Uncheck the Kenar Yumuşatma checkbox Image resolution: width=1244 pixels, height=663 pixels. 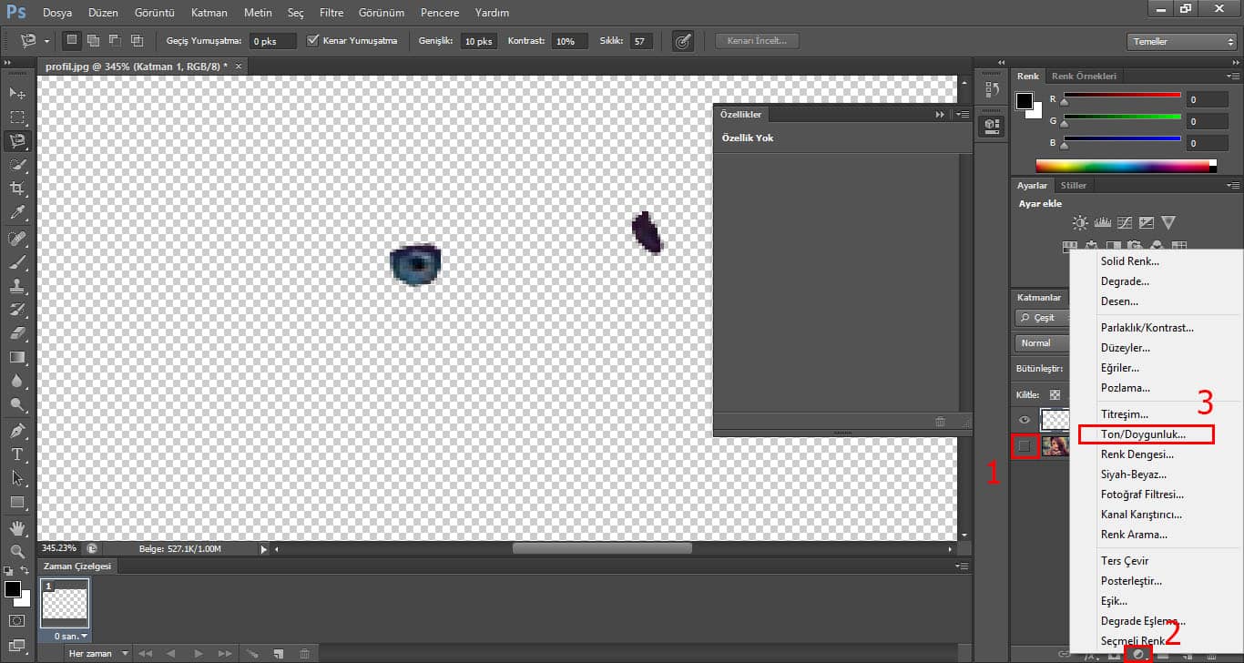coord(313,41)
